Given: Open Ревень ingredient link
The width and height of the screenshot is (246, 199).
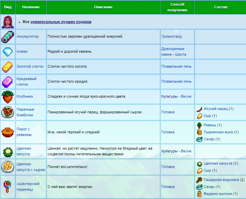Looking at the screenshot, I should pos(210,125).
